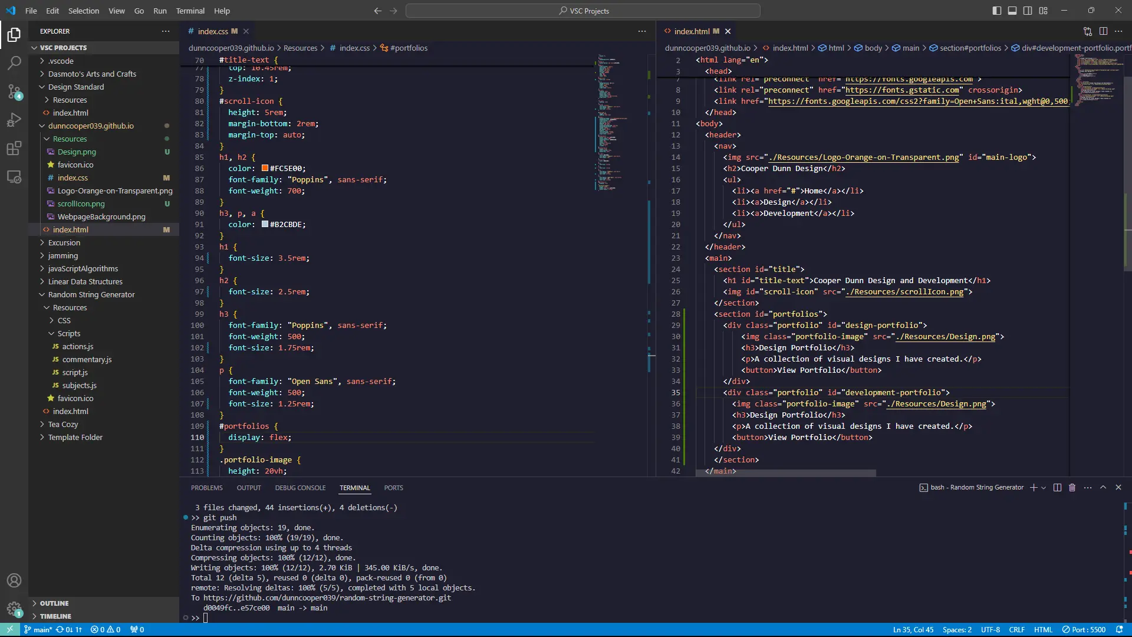Open notifications bell in status bar

tap(1119, 629)
